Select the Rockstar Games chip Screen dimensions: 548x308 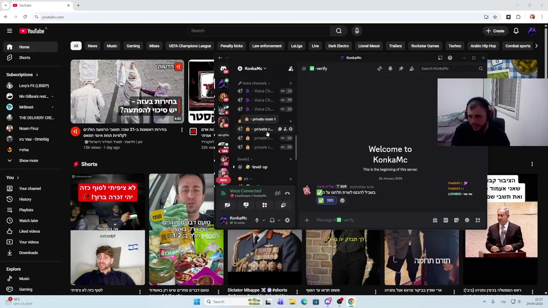click(425, 46)
